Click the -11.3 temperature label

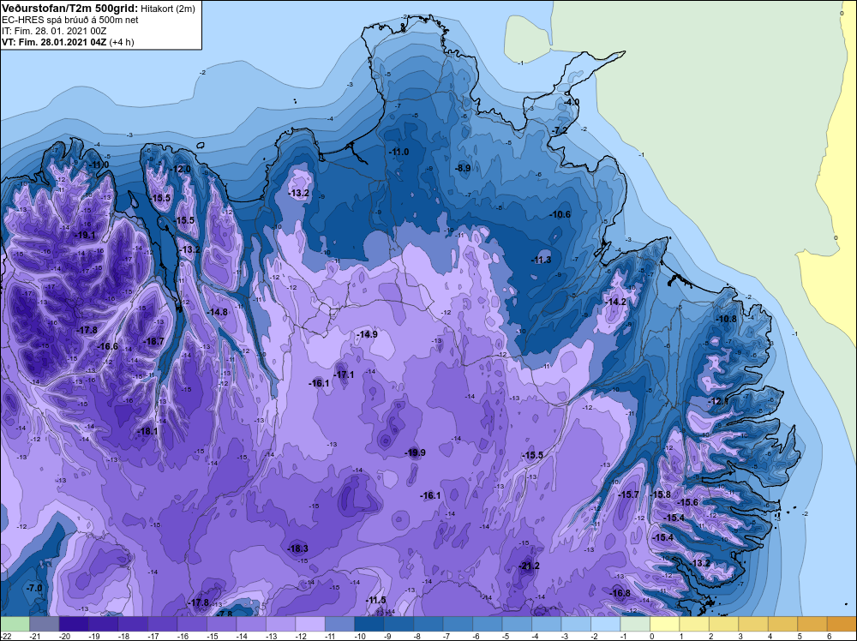[541, 261]
